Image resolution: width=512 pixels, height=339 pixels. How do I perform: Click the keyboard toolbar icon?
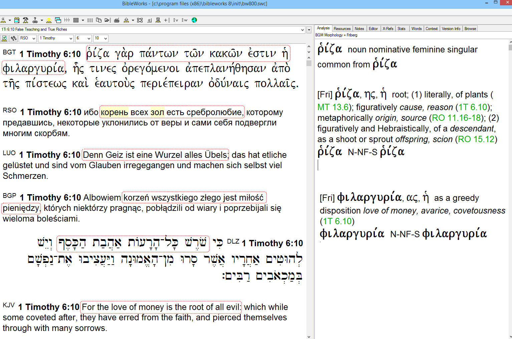click(x=117, y=20)
